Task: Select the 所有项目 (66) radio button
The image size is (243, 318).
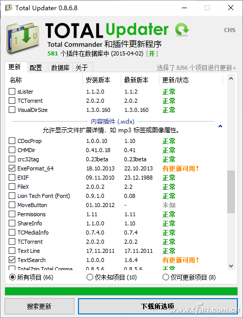Action: pyautogui.click(x=12, y=277)
